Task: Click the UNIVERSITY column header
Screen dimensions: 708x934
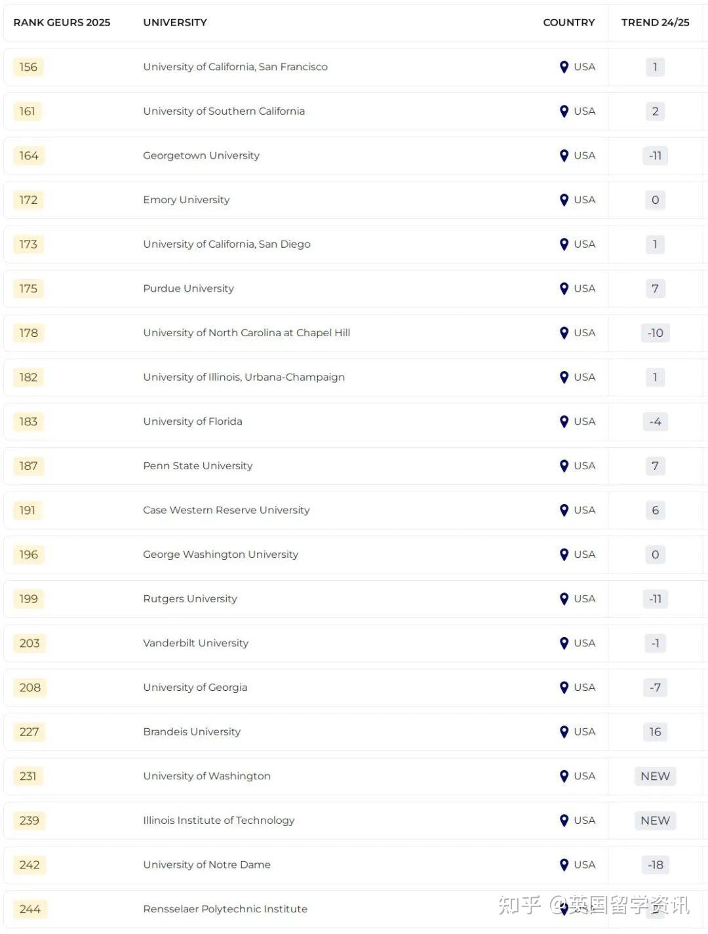Action: pyautogui.click(x=175, y=22)
